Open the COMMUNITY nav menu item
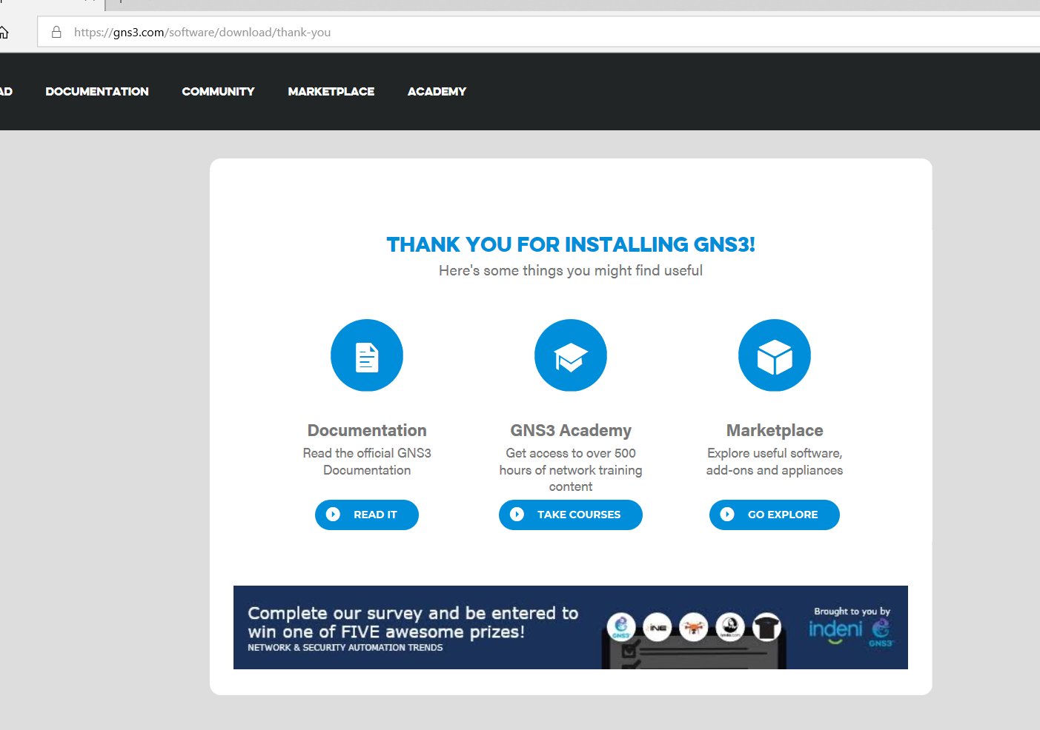 click(x=218, y=92)
